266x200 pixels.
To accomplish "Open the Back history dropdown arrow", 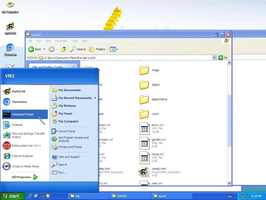I will 44,49.
